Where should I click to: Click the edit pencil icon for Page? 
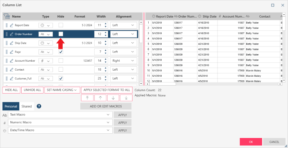pos(12,52)
